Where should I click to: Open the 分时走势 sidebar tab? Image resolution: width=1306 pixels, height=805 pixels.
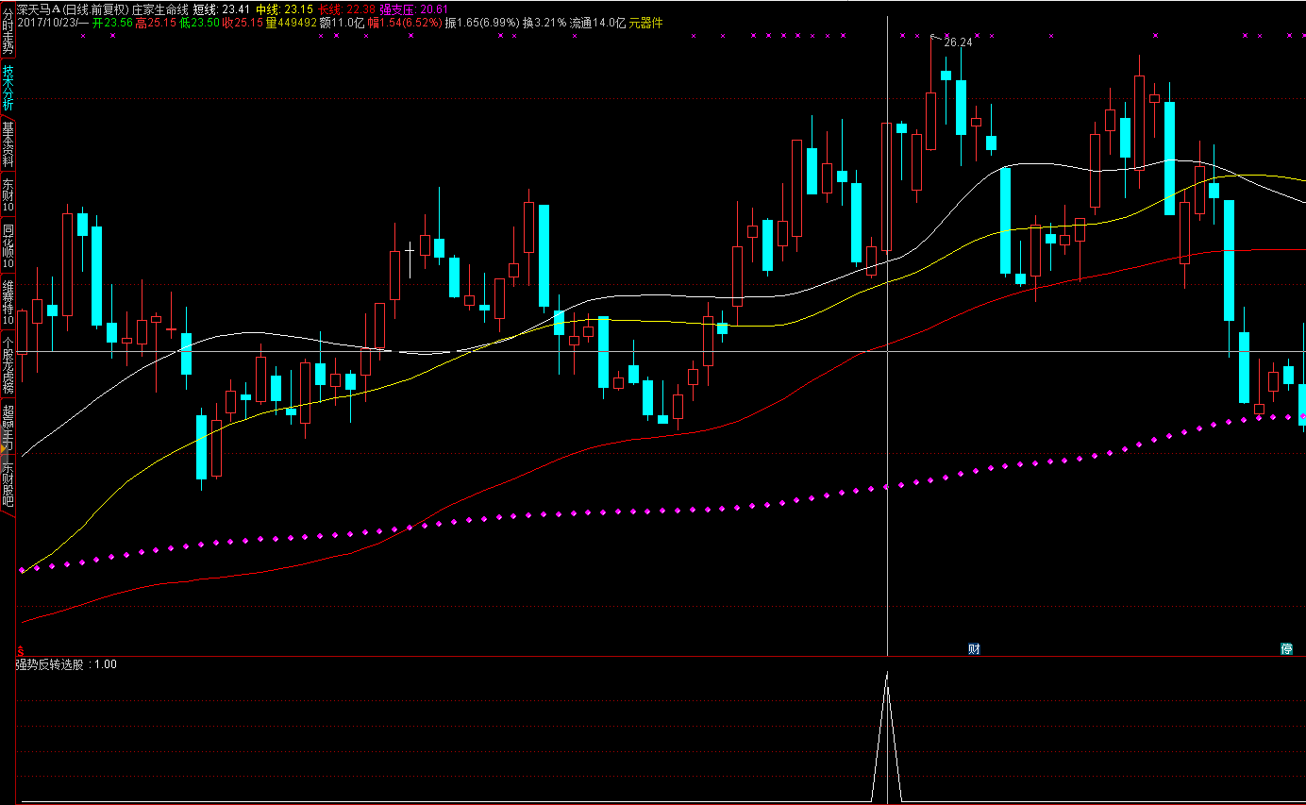coord(8,28)
